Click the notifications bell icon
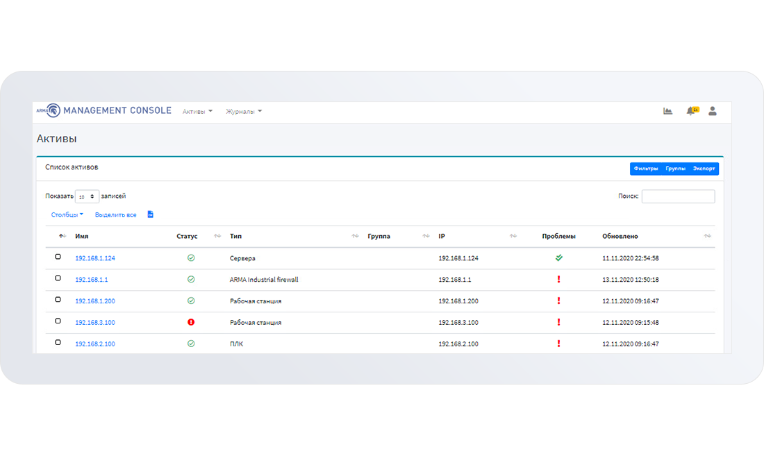The width and height of the screenshot is (764, 456). click(x=691, y=111)
